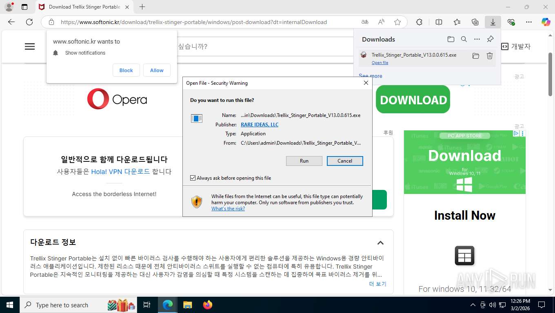The image size is (555, 313).
Task: Open downloads folder from Downloads panel
Action: click(451, 39)
